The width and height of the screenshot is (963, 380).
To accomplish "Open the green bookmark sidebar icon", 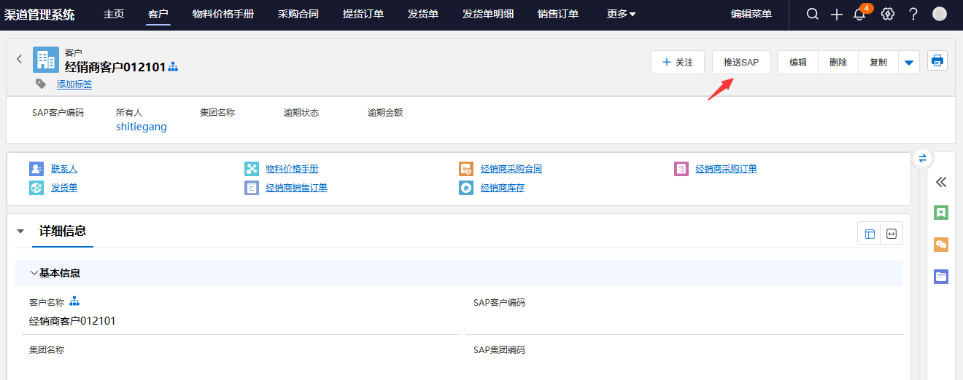I will click(941, 213).
